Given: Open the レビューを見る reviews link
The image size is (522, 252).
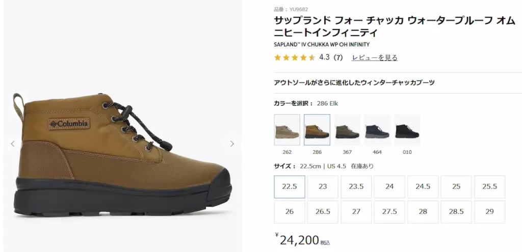Looking at the screenshot, I should (374, 58).
